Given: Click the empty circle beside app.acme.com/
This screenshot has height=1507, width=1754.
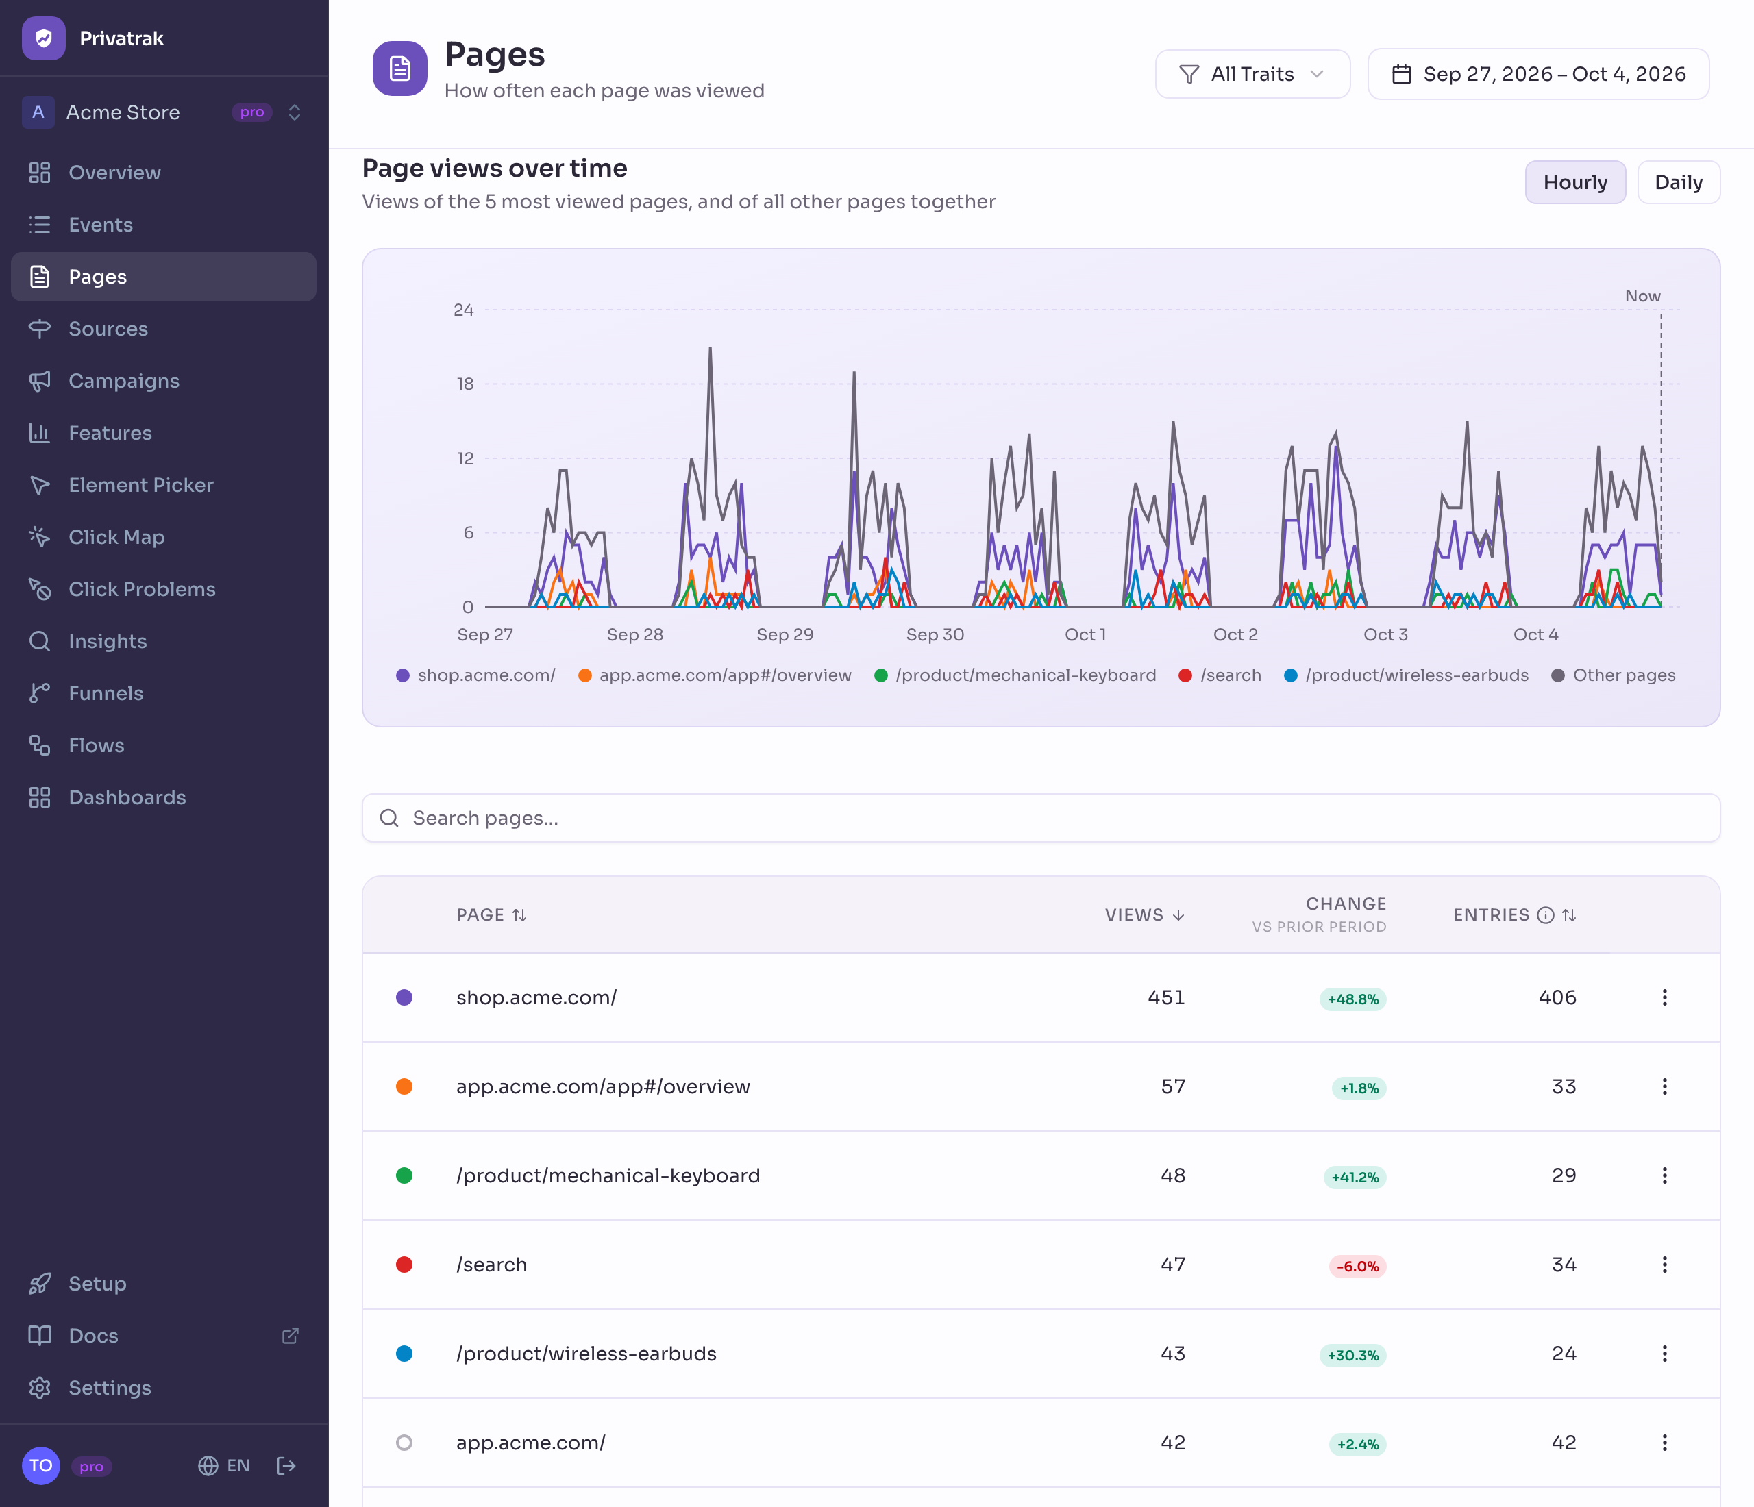Looking at the screenshot, I should 405,1443.
